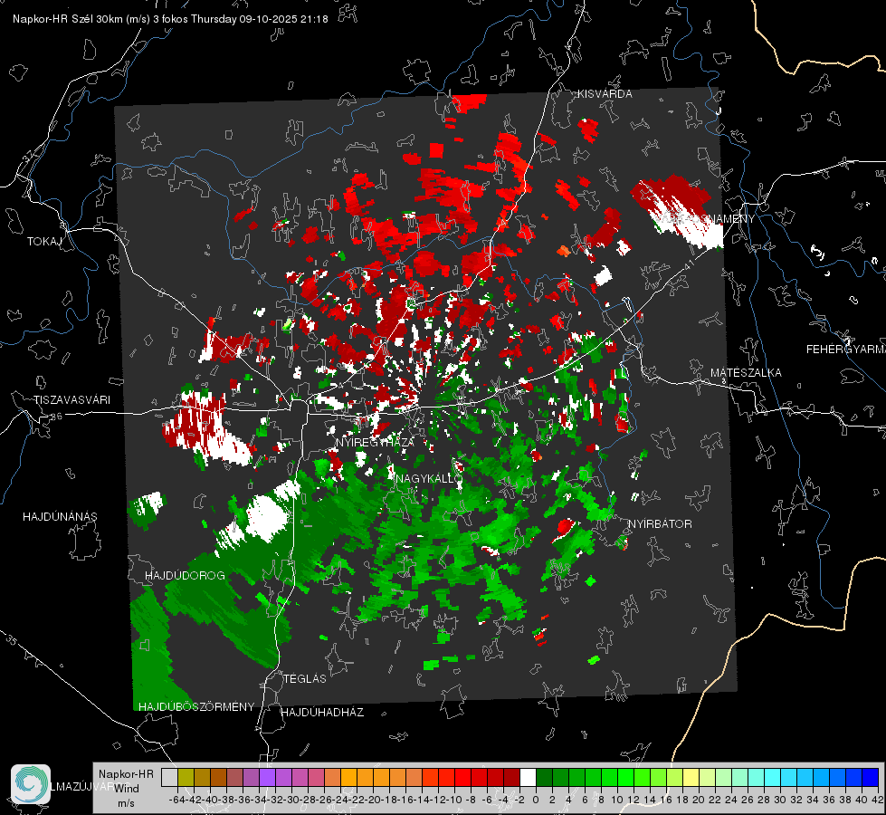Click the purple -34 legend swatch
Viewport: 886px width, 815px height.
267,778
